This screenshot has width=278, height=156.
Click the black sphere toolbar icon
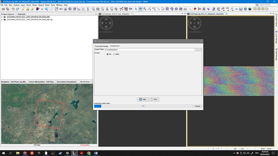click(250, 9)
